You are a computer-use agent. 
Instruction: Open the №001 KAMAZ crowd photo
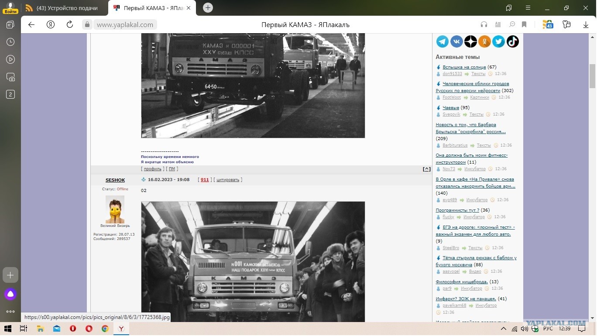[253, 262]
